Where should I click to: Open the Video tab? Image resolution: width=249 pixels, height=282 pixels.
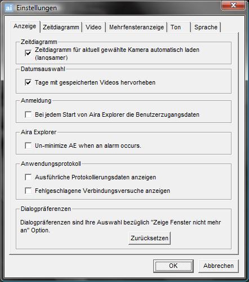(94, 27)
